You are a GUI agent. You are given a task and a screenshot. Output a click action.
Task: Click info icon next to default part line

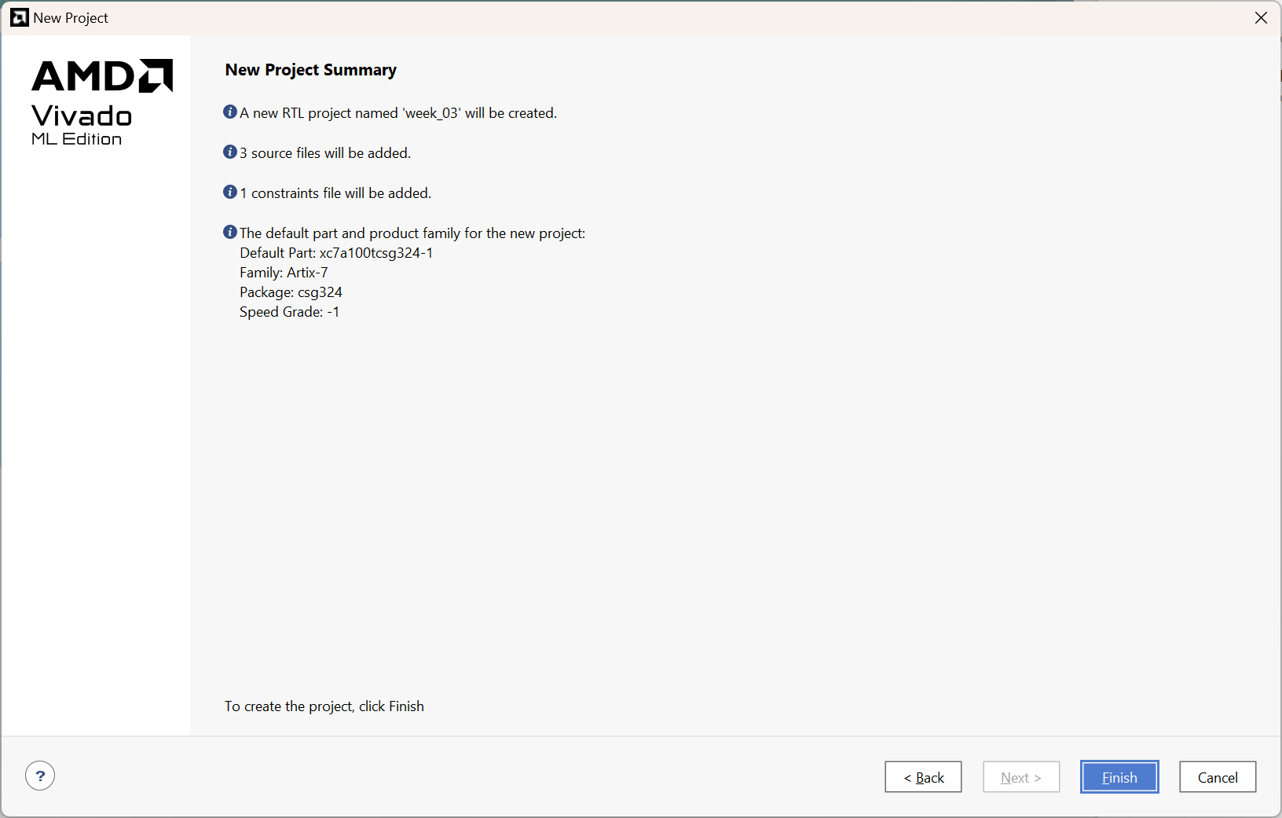pos(230,233)
